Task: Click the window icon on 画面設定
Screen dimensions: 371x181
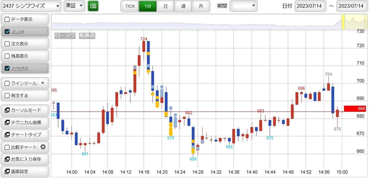Action: pyautogui.click(x=7, y=172)
